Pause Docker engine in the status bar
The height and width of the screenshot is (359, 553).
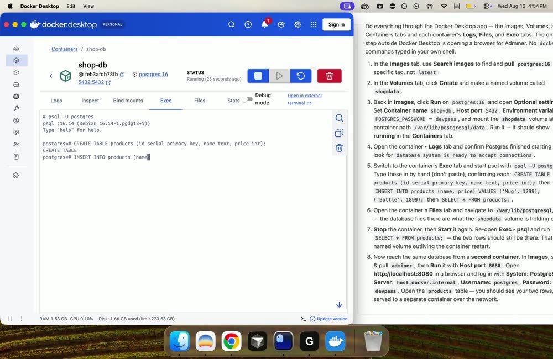[x=10, y=319]
